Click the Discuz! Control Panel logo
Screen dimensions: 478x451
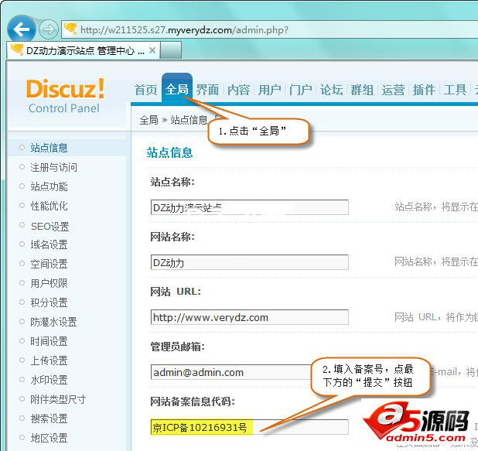(65, 95)
